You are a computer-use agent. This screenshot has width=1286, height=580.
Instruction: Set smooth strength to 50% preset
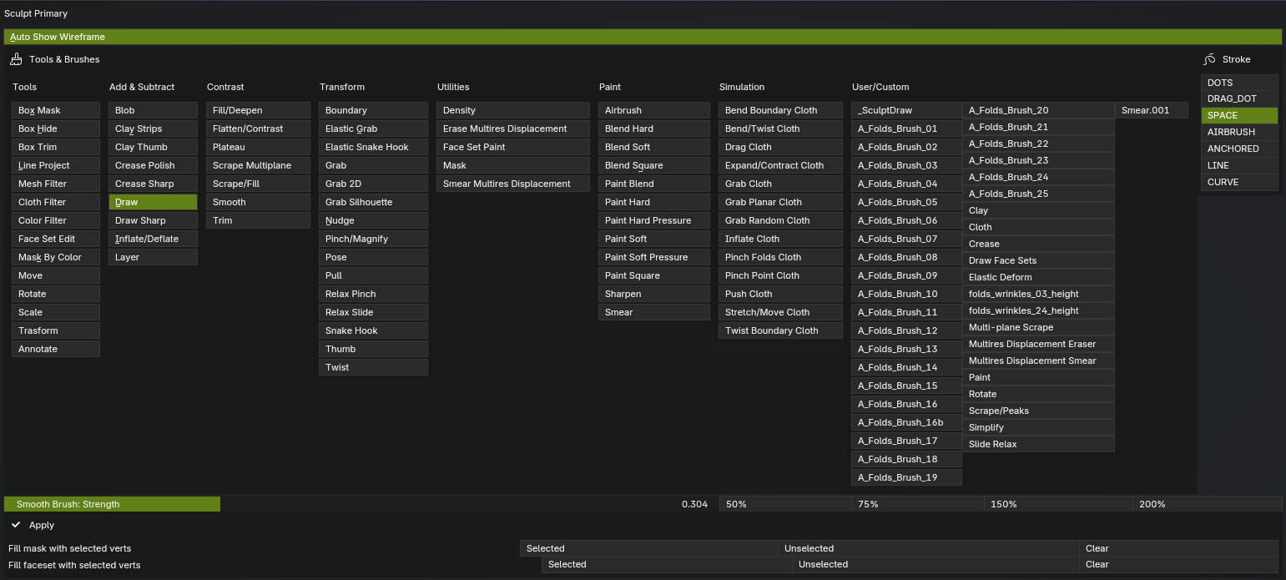(785, 504)
